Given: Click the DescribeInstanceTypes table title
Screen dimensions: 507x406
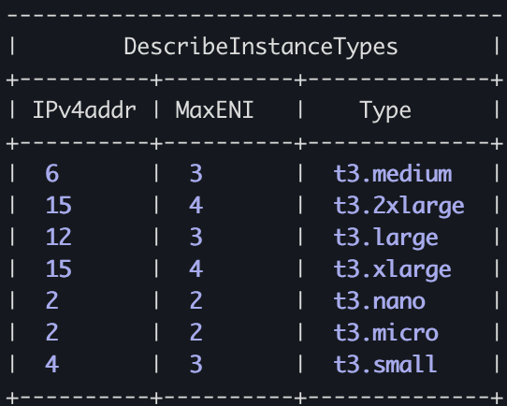Looking at the screenshot, I should [x=261, y=48].
